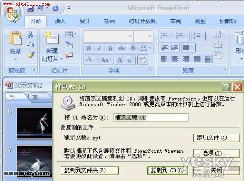Image resolution: width=244 pixels, height=181 pixels.
Task: Select slide 6 thumbnail
Action: 35,123
